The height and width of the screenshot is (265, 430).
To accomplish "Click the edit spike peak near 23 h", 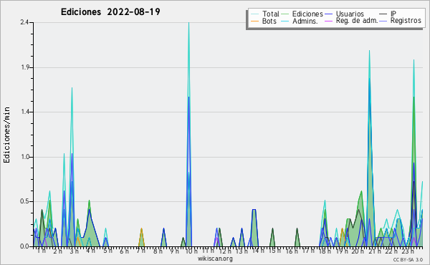I will [414, 60].
